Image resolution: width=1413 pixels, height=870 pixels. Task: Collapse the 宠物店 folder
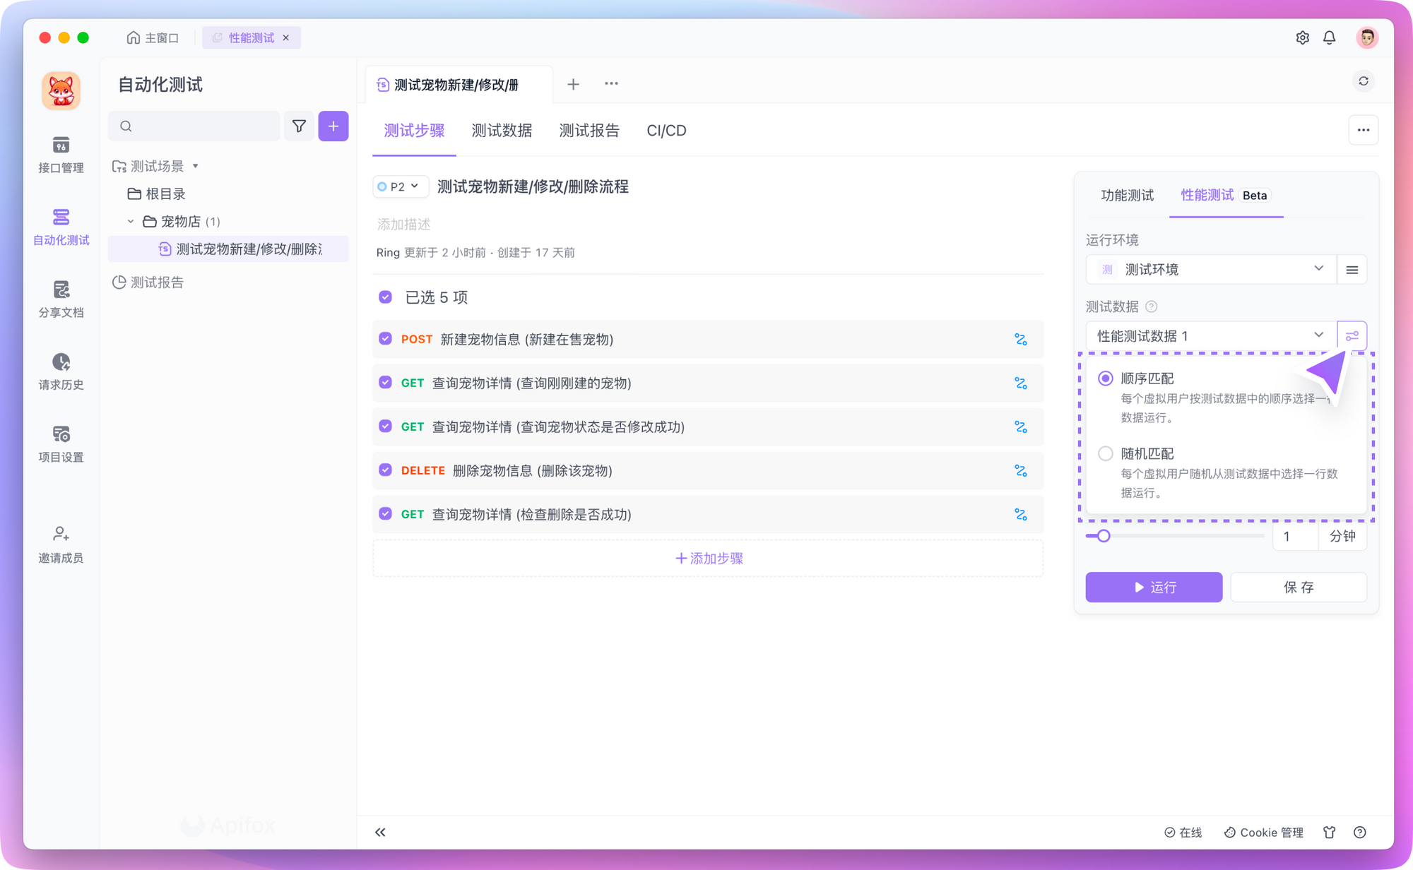click(131, 222)
